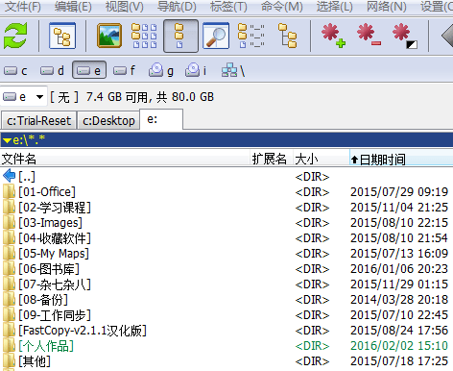Switch to drive d button

click(x=52, y=70)
